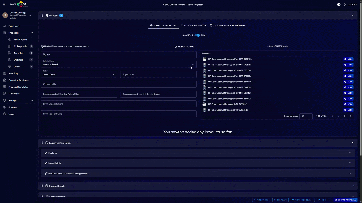The height and width of the screenshot is (203, 362).
Task: Click the Lease/Purchase Details drag handle
Action: (42, 143)
